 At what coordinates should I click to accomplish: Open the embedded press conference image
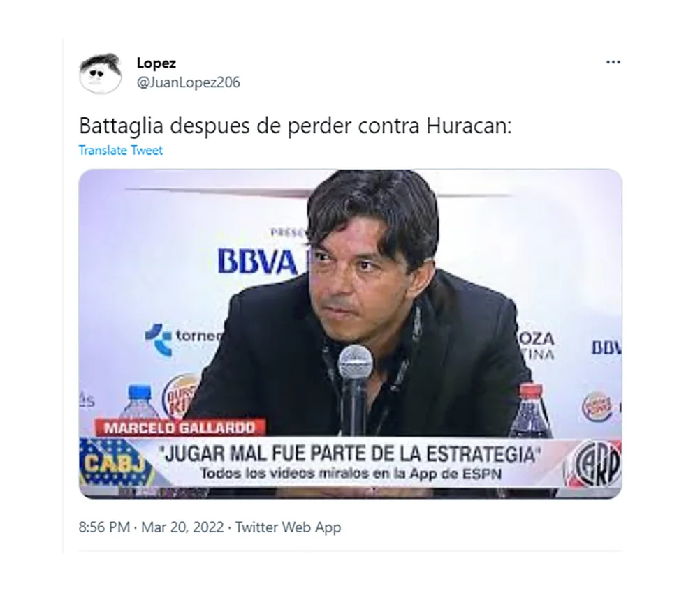click(x=351, y=334)
